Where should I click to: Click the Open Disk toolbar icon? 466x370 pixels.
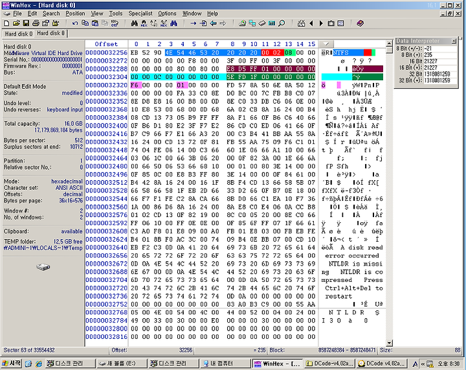(242, 23)
